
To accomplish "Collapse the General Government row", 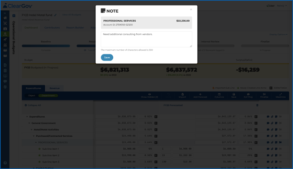I will click(x=29, y=123).
